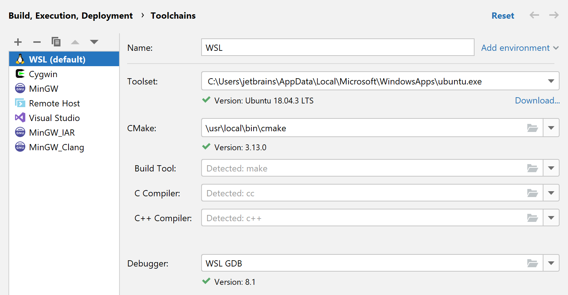Expand the Toolset dropdown
This screenshot has height=295, width=568.
click(551, 81)
